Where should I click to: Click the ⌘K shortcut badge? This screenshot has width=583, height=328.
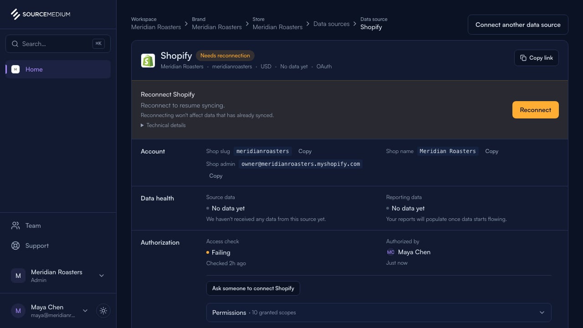[98, 44]
